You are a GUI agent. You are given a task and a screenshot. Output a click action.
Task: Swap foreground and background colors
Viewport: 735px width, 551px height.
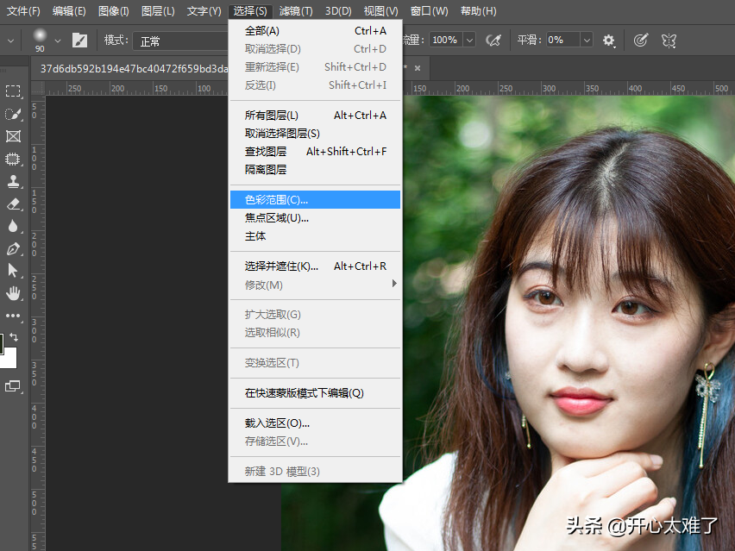(x=15, y=336)
